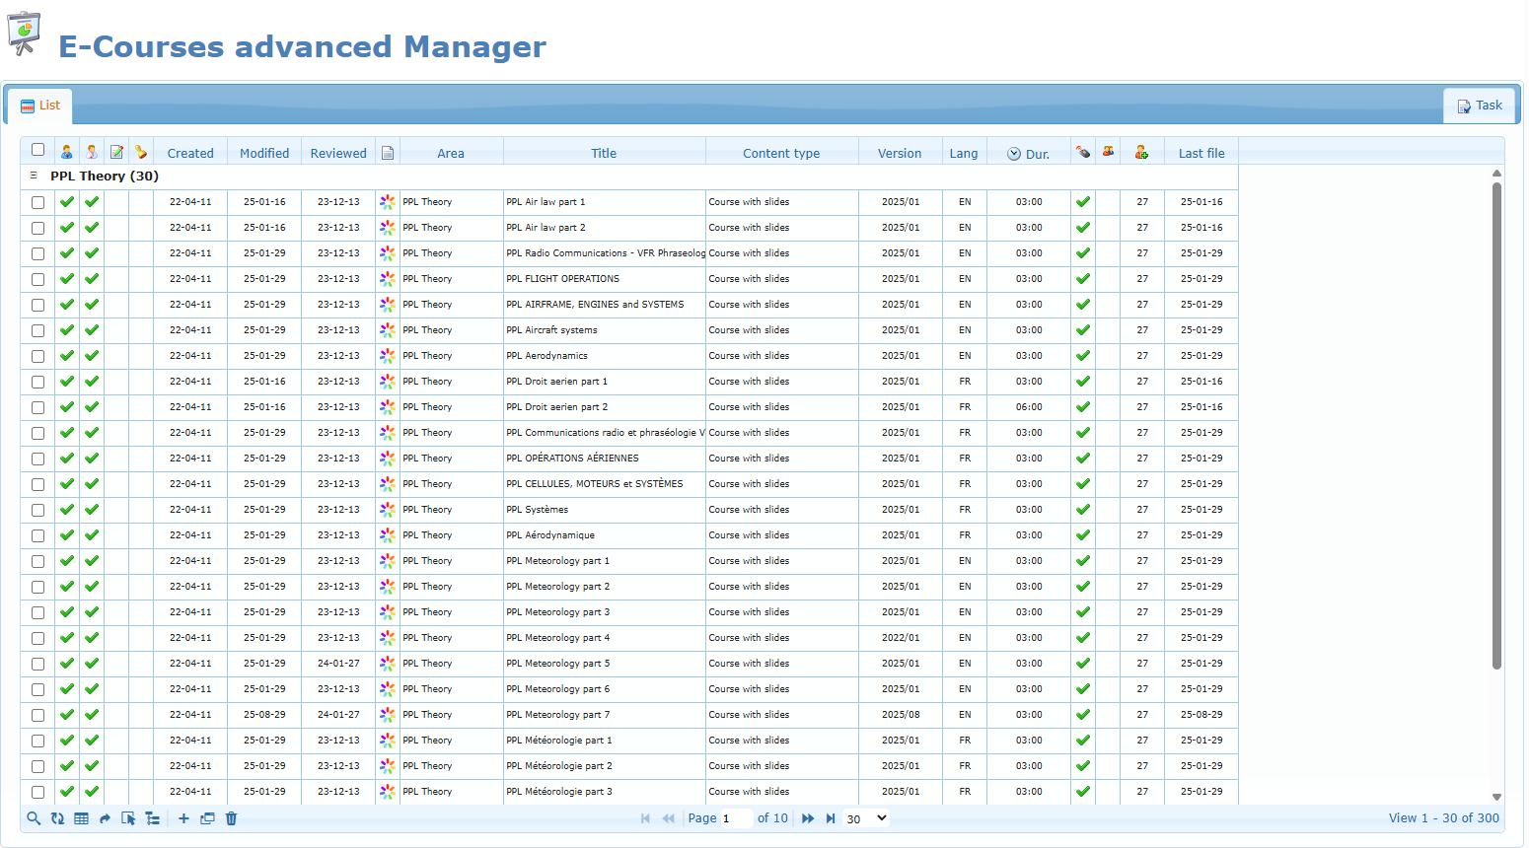Sort by Dur. column header
The height and width of the screenshot is (848, 1529).
pos(1029,153)
